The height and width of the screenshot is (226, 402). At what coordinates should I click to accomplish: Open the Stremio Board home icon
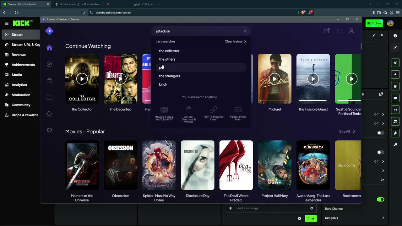click(49, 48)
